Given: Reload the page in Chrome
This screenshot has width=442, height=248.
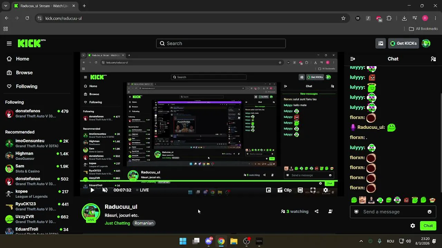Looking at the screenshot, I should pos(27,18).
